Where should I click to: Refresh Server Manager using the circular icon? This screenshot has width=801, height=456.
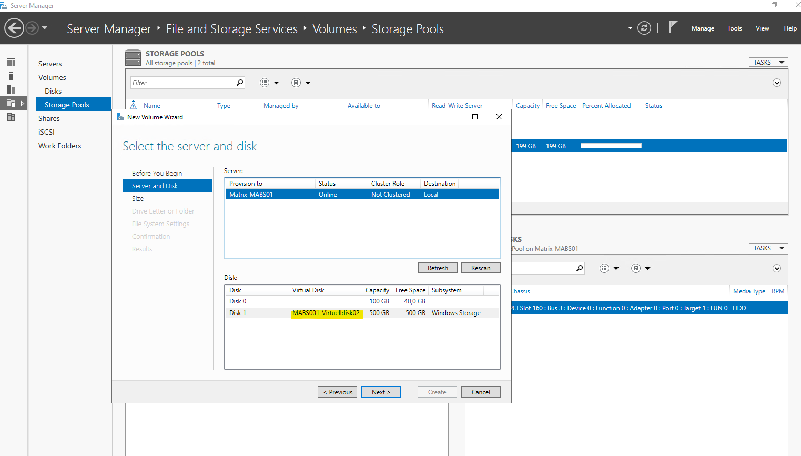coord(644,28)
